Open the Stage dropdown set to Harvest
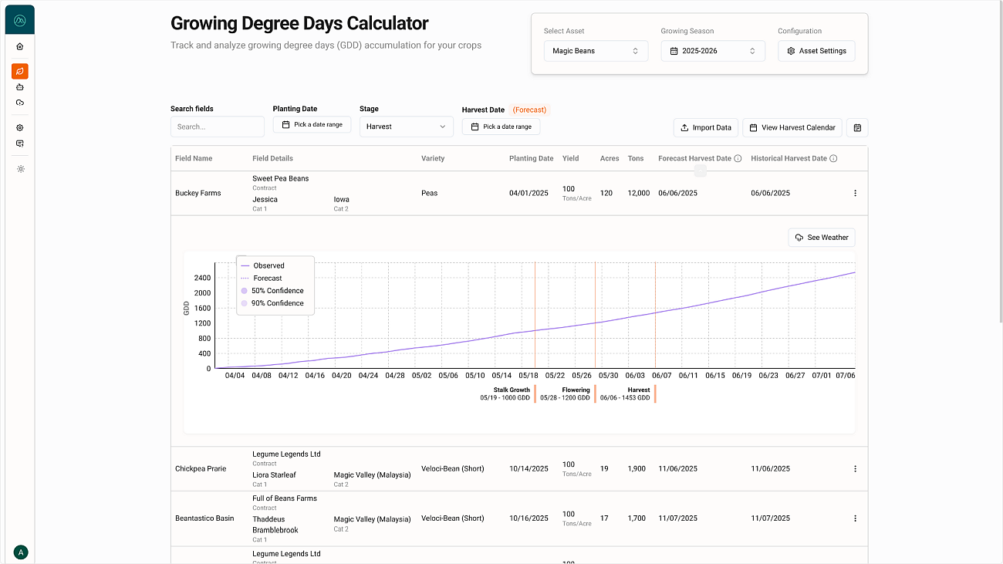 pos(406,127)
